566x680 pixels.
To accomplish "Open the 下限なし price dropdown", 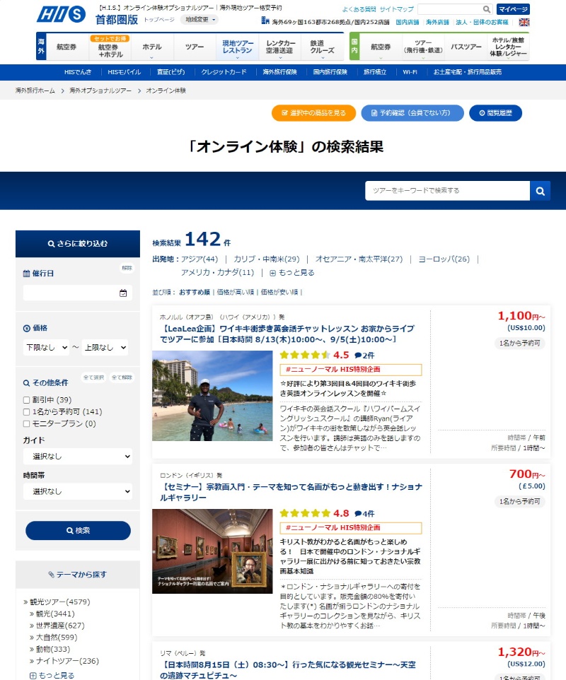I will coord(45,347).
